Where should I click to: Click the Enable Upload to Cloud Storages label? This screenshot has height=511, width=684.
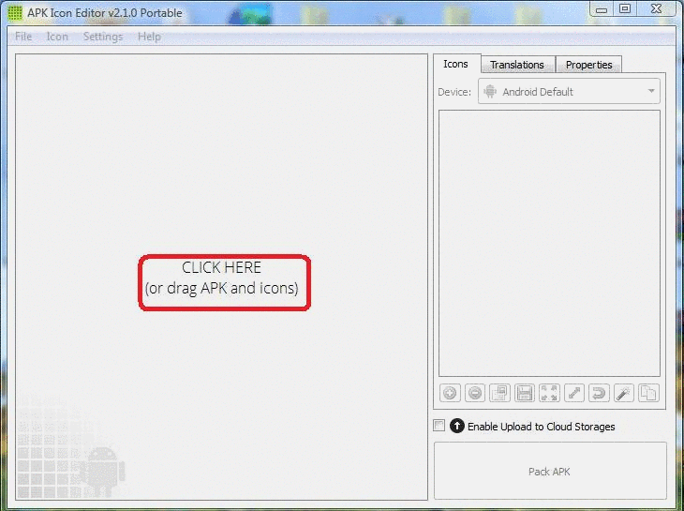pyautogui.click(x=542, y=427)
